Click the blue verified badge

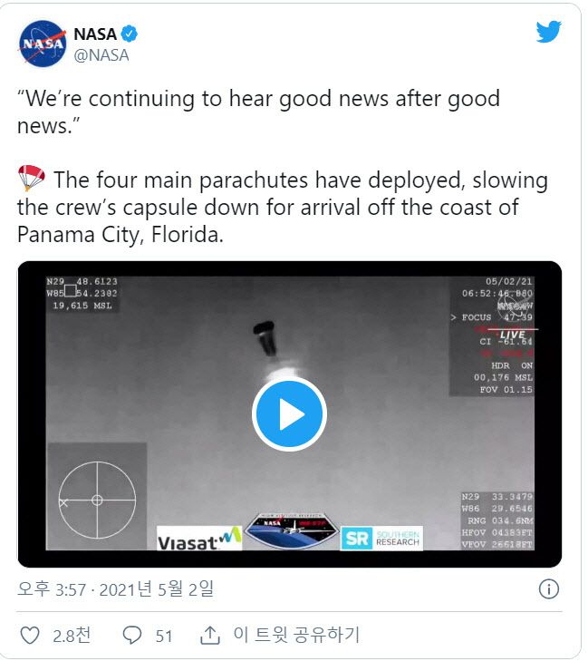pos(130,34)
